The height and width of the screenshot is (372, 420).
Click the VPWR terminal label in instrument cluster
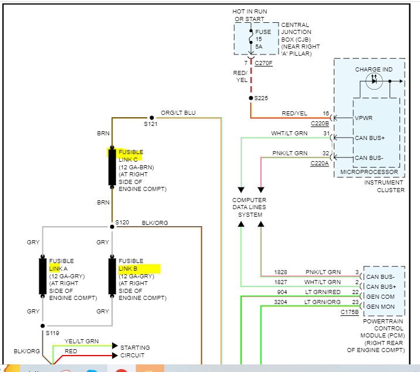click(364, 118)
